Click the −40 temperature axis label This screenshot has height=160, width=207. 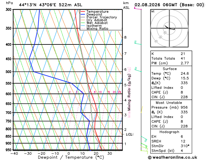[14, 153]
